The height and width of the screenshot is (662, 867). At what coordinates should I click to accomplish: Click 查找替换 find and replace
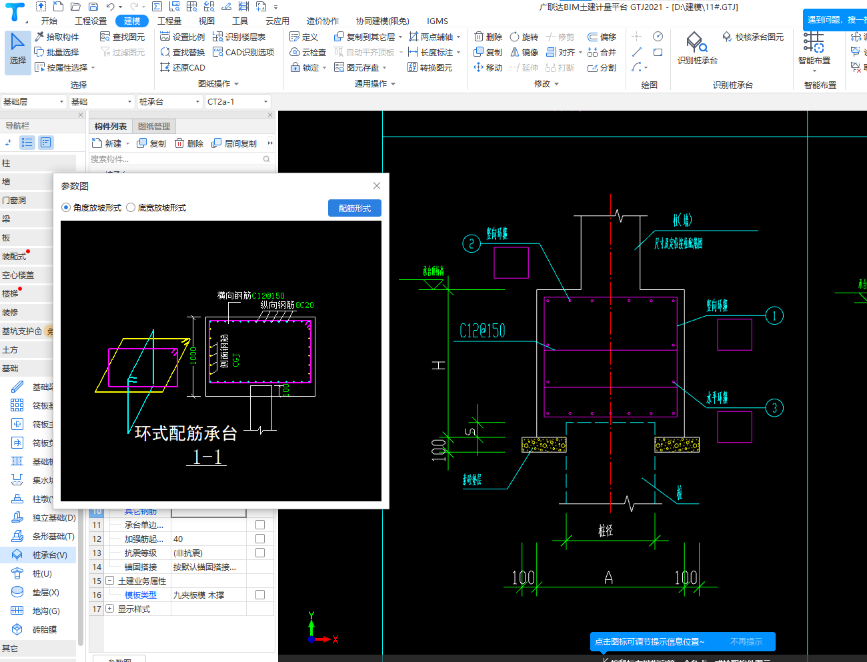[183, 52]
